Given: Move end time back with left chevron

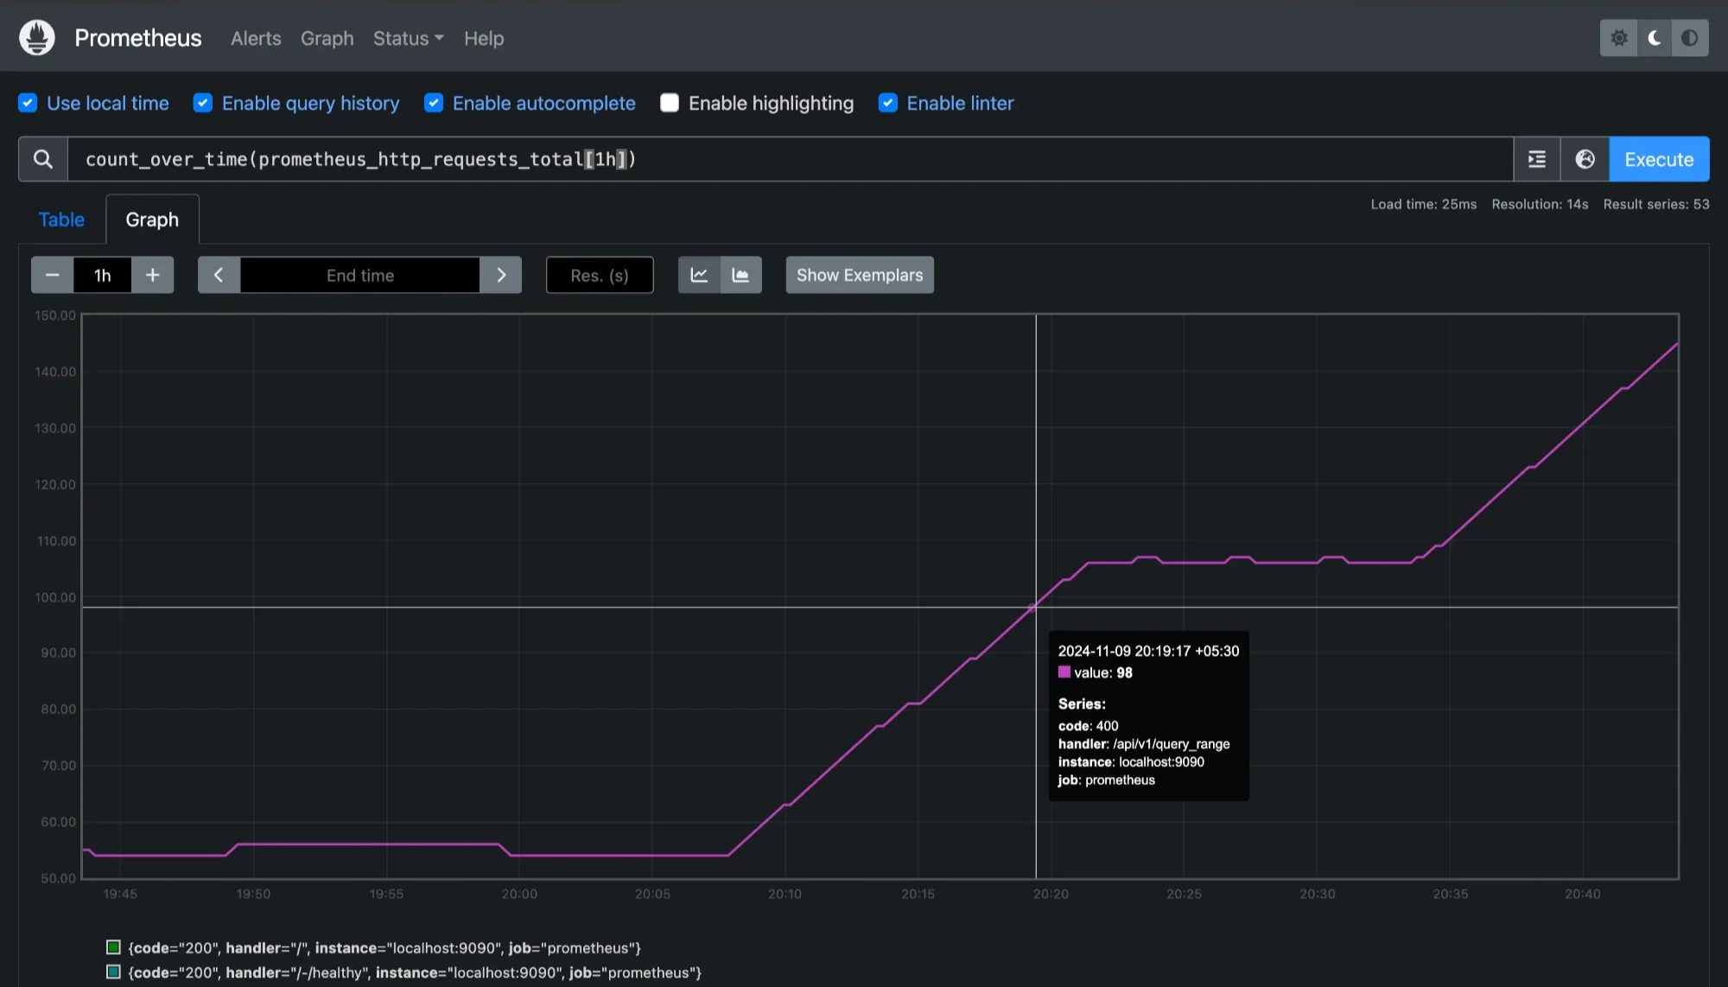Looking at the screenshot, I should pyautogui.click(x=219, y=275).
